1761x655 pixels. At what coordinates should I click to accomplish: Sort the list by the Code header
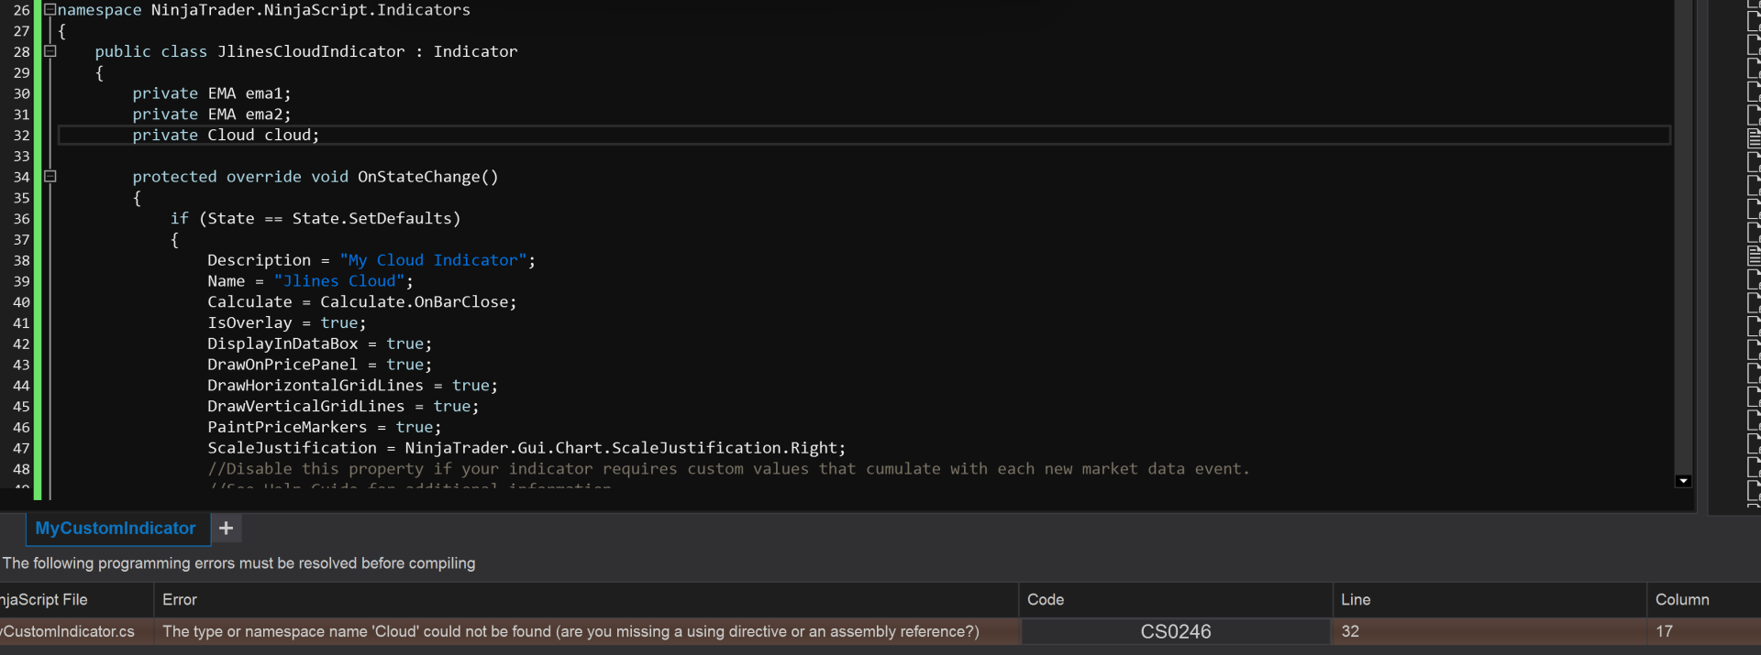[1046, 600]
